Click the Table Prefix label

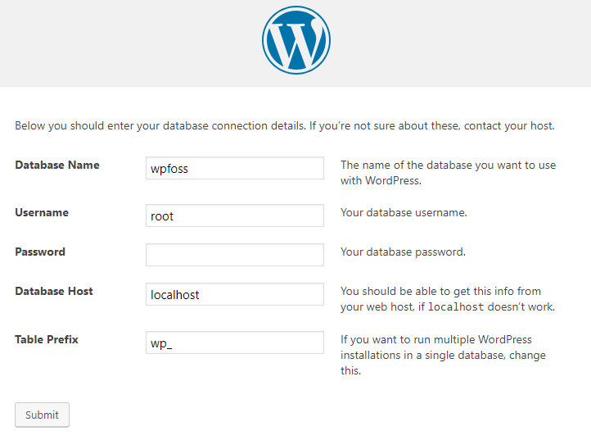47,339
